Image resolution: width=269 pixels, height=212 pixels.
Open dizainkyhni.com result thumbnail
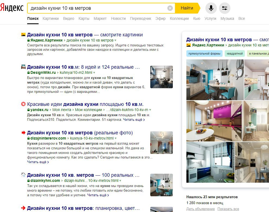(161, 185)
